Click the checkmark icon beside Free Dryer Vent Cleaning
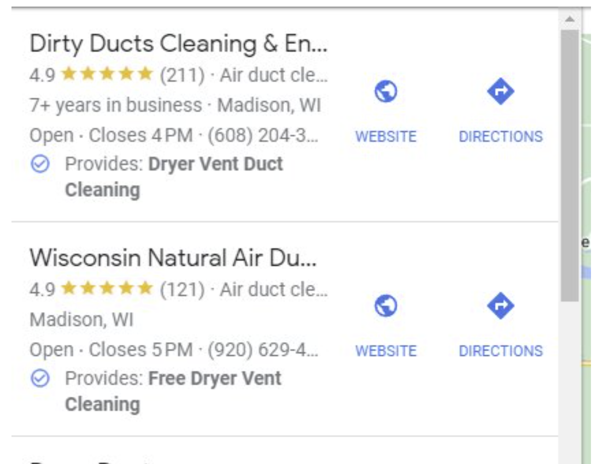597x464 pixels. [40, 378]
